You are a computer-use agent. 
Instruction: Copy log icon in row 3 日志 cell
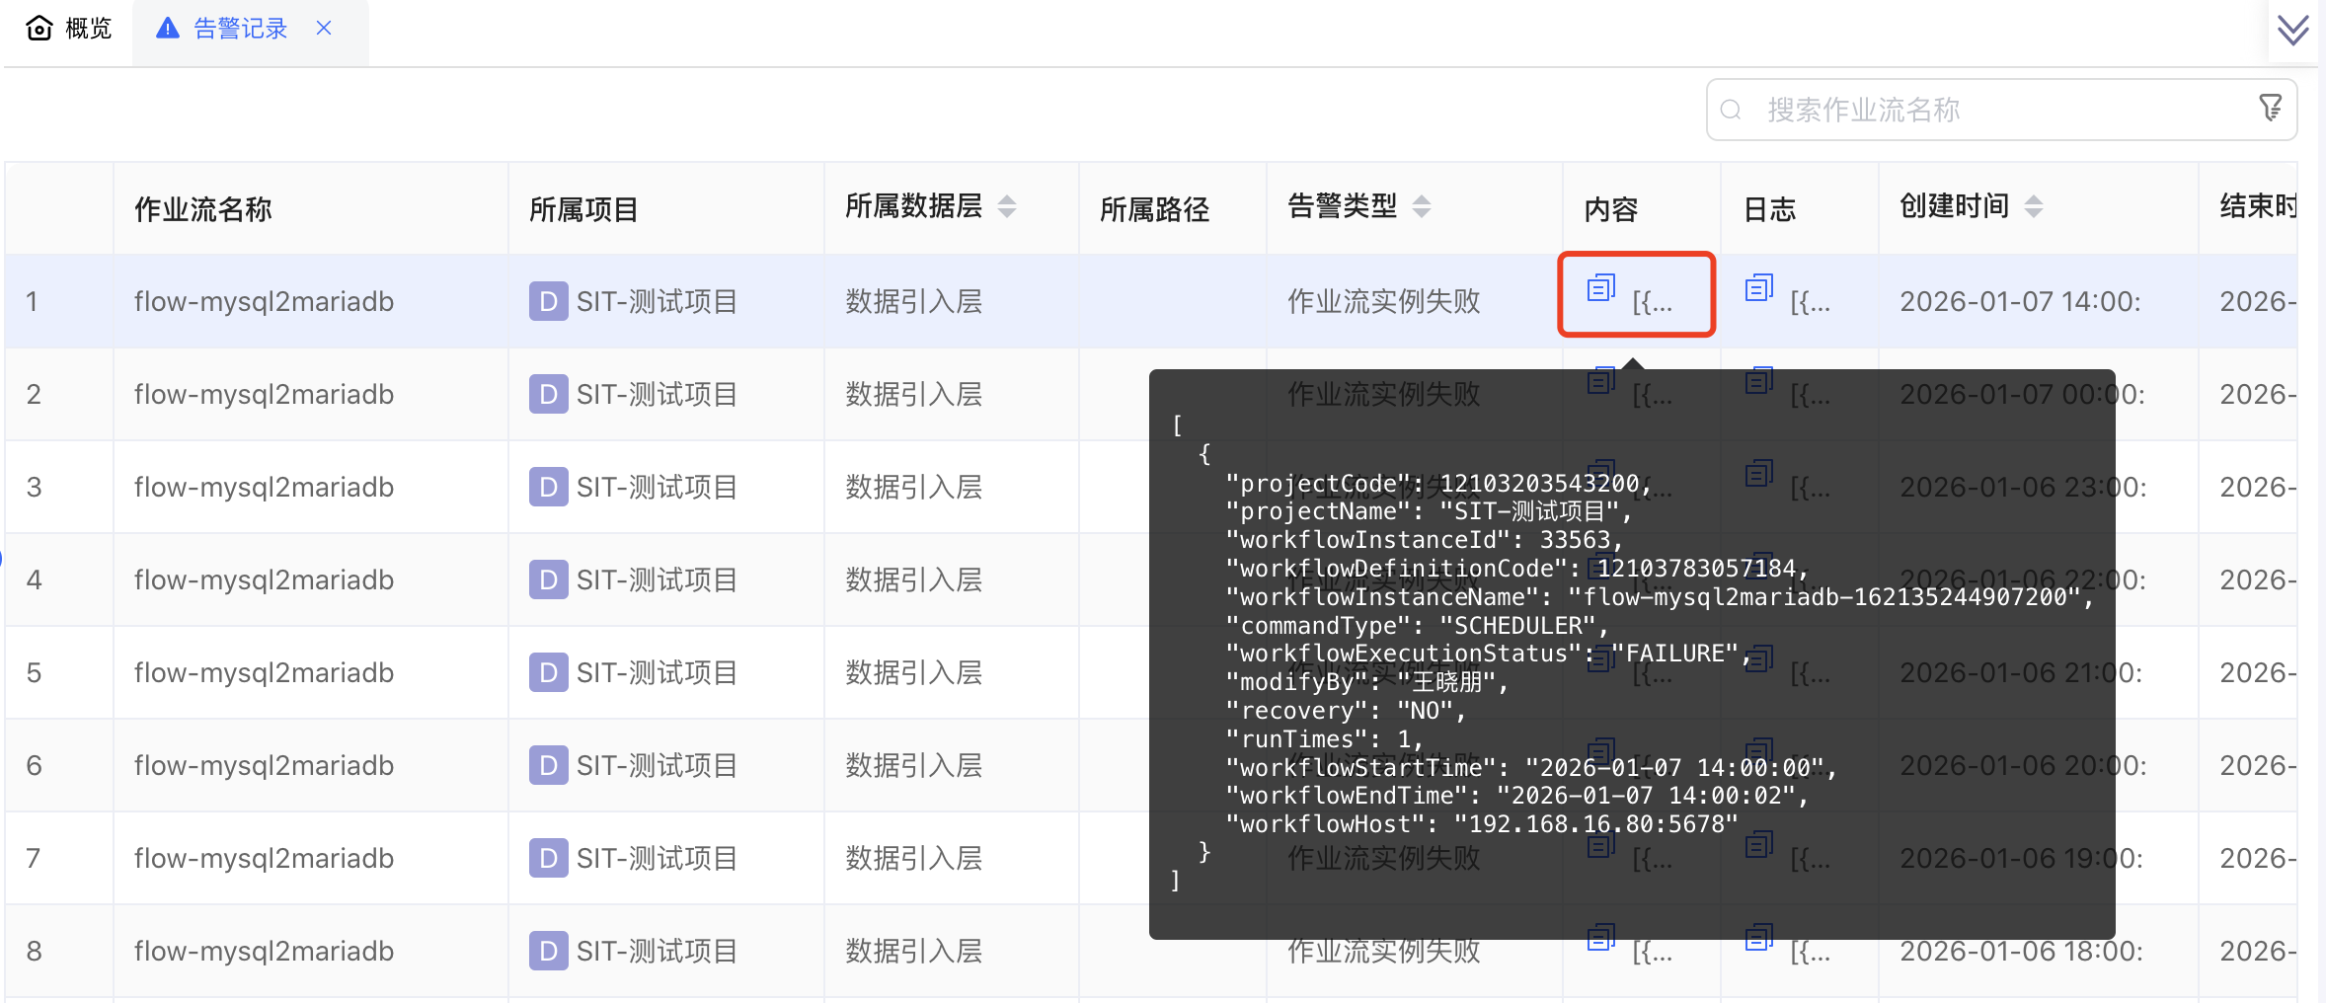coord(1759,473)
